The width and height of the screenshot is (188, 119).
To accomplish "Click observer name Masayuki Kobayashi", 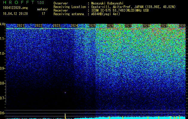I will 107,3.
